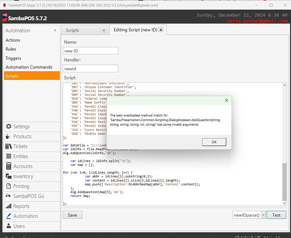291x238 pixels.
Task: Run the Test for newIDparse()
Action: coord(276,215)
